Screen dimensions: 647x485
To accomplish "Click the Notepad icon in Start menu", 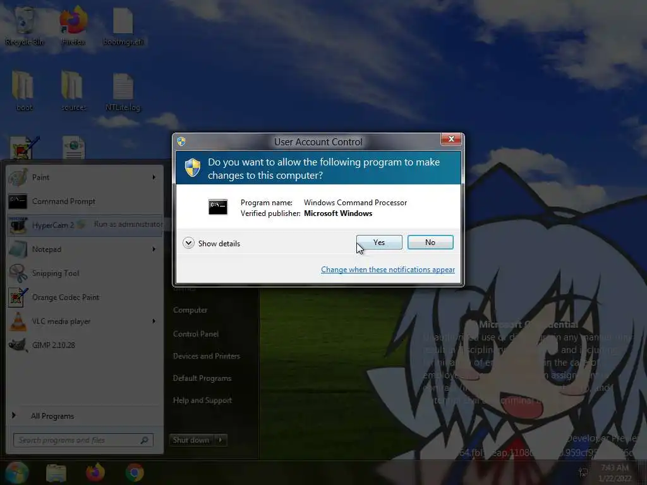I will click(x=18, y=249).
